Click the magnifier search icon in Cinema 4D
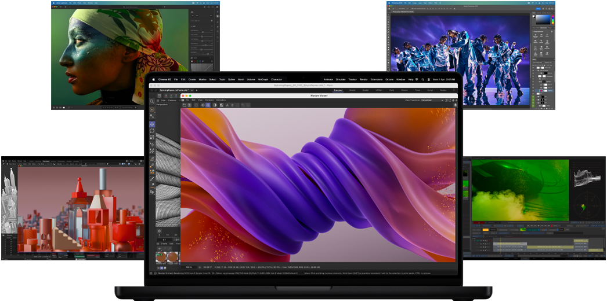The image size is (607, 302). coord(152,101)
